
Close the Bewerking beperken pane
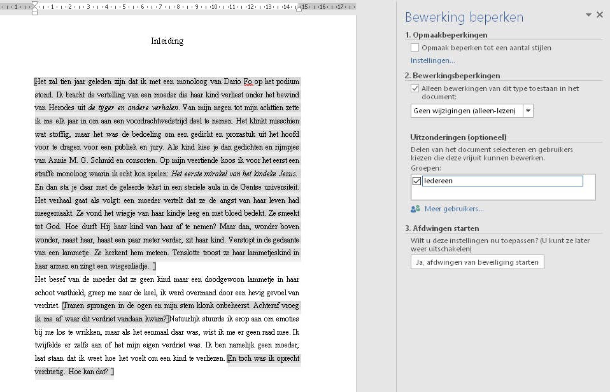599,14
